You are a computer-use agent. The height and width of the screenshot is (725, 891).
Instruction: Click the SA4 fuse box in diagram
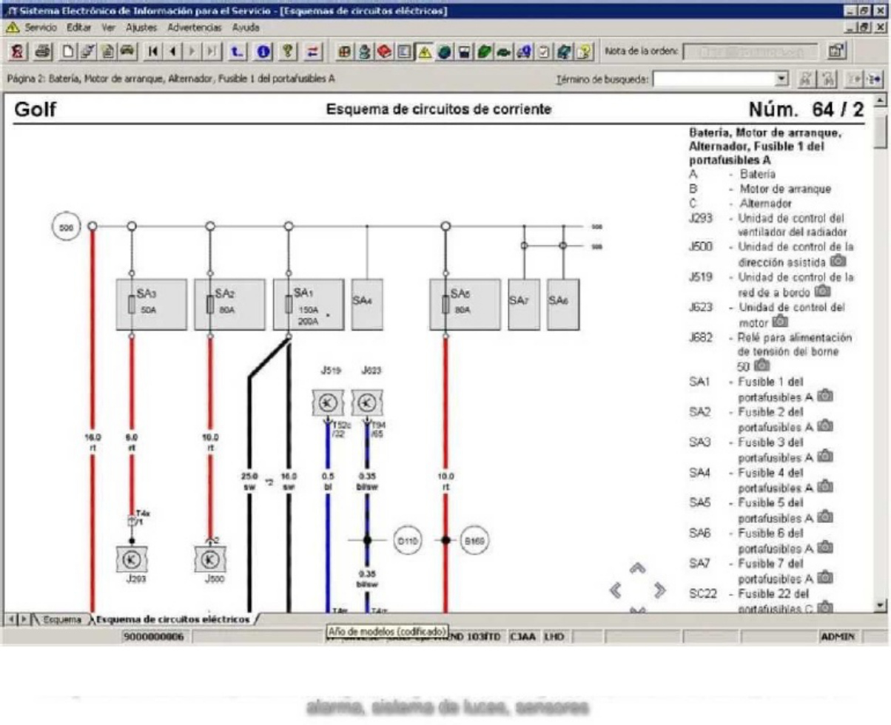click(367, 304)
